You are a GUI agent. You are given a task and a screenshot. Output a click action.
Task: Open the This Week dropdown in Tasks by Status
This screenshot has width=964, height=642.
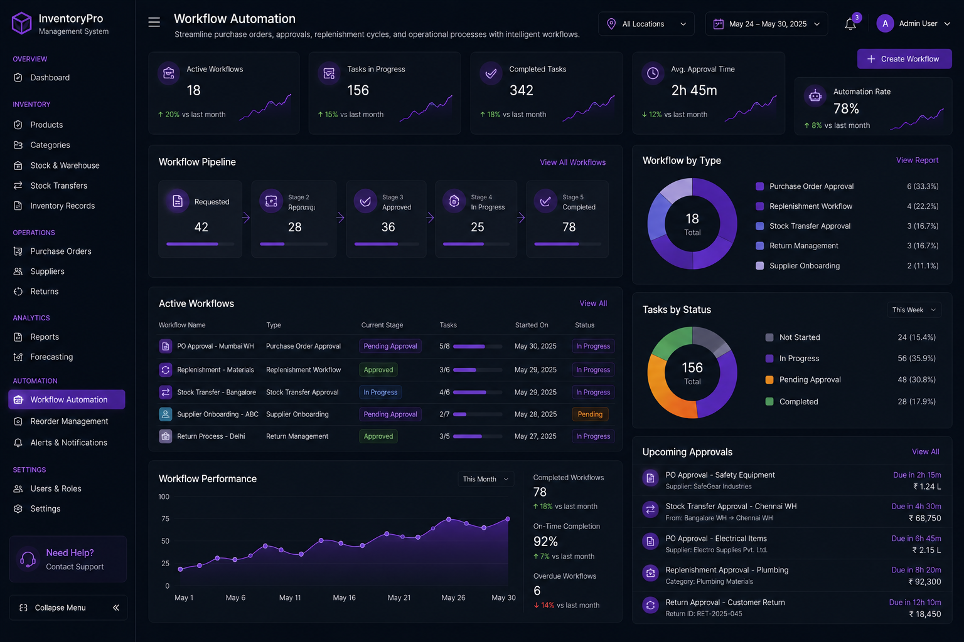pyautogui.click(x=914, y=310)
